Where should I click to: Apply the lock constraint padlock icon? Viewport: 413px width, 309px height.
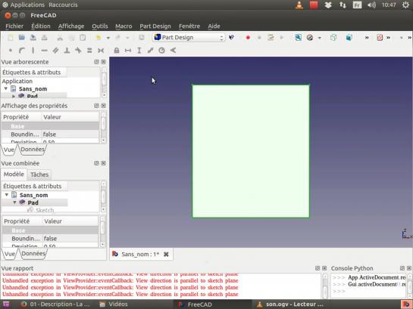pyautogui.click(x=117, y=50)
